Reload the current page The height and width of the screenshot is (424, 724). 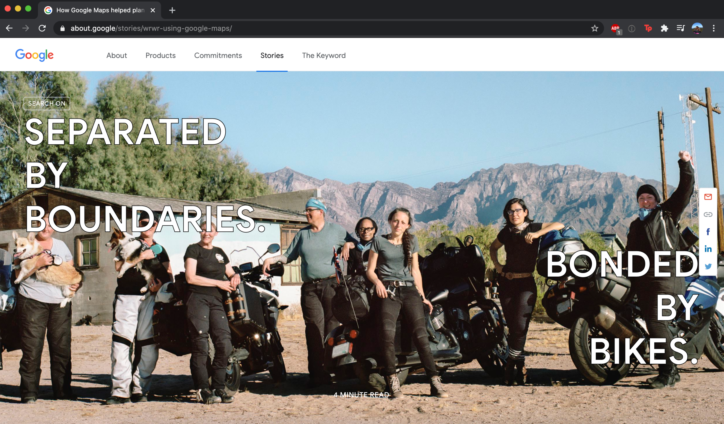42,28
